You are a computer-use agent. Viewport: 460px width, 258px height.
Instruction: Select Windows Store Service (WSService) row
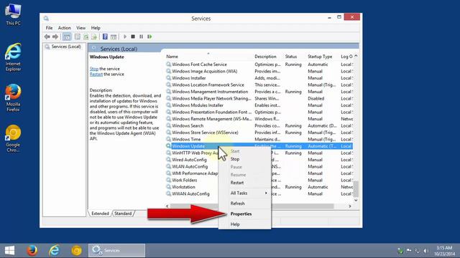tap(259, 133)
